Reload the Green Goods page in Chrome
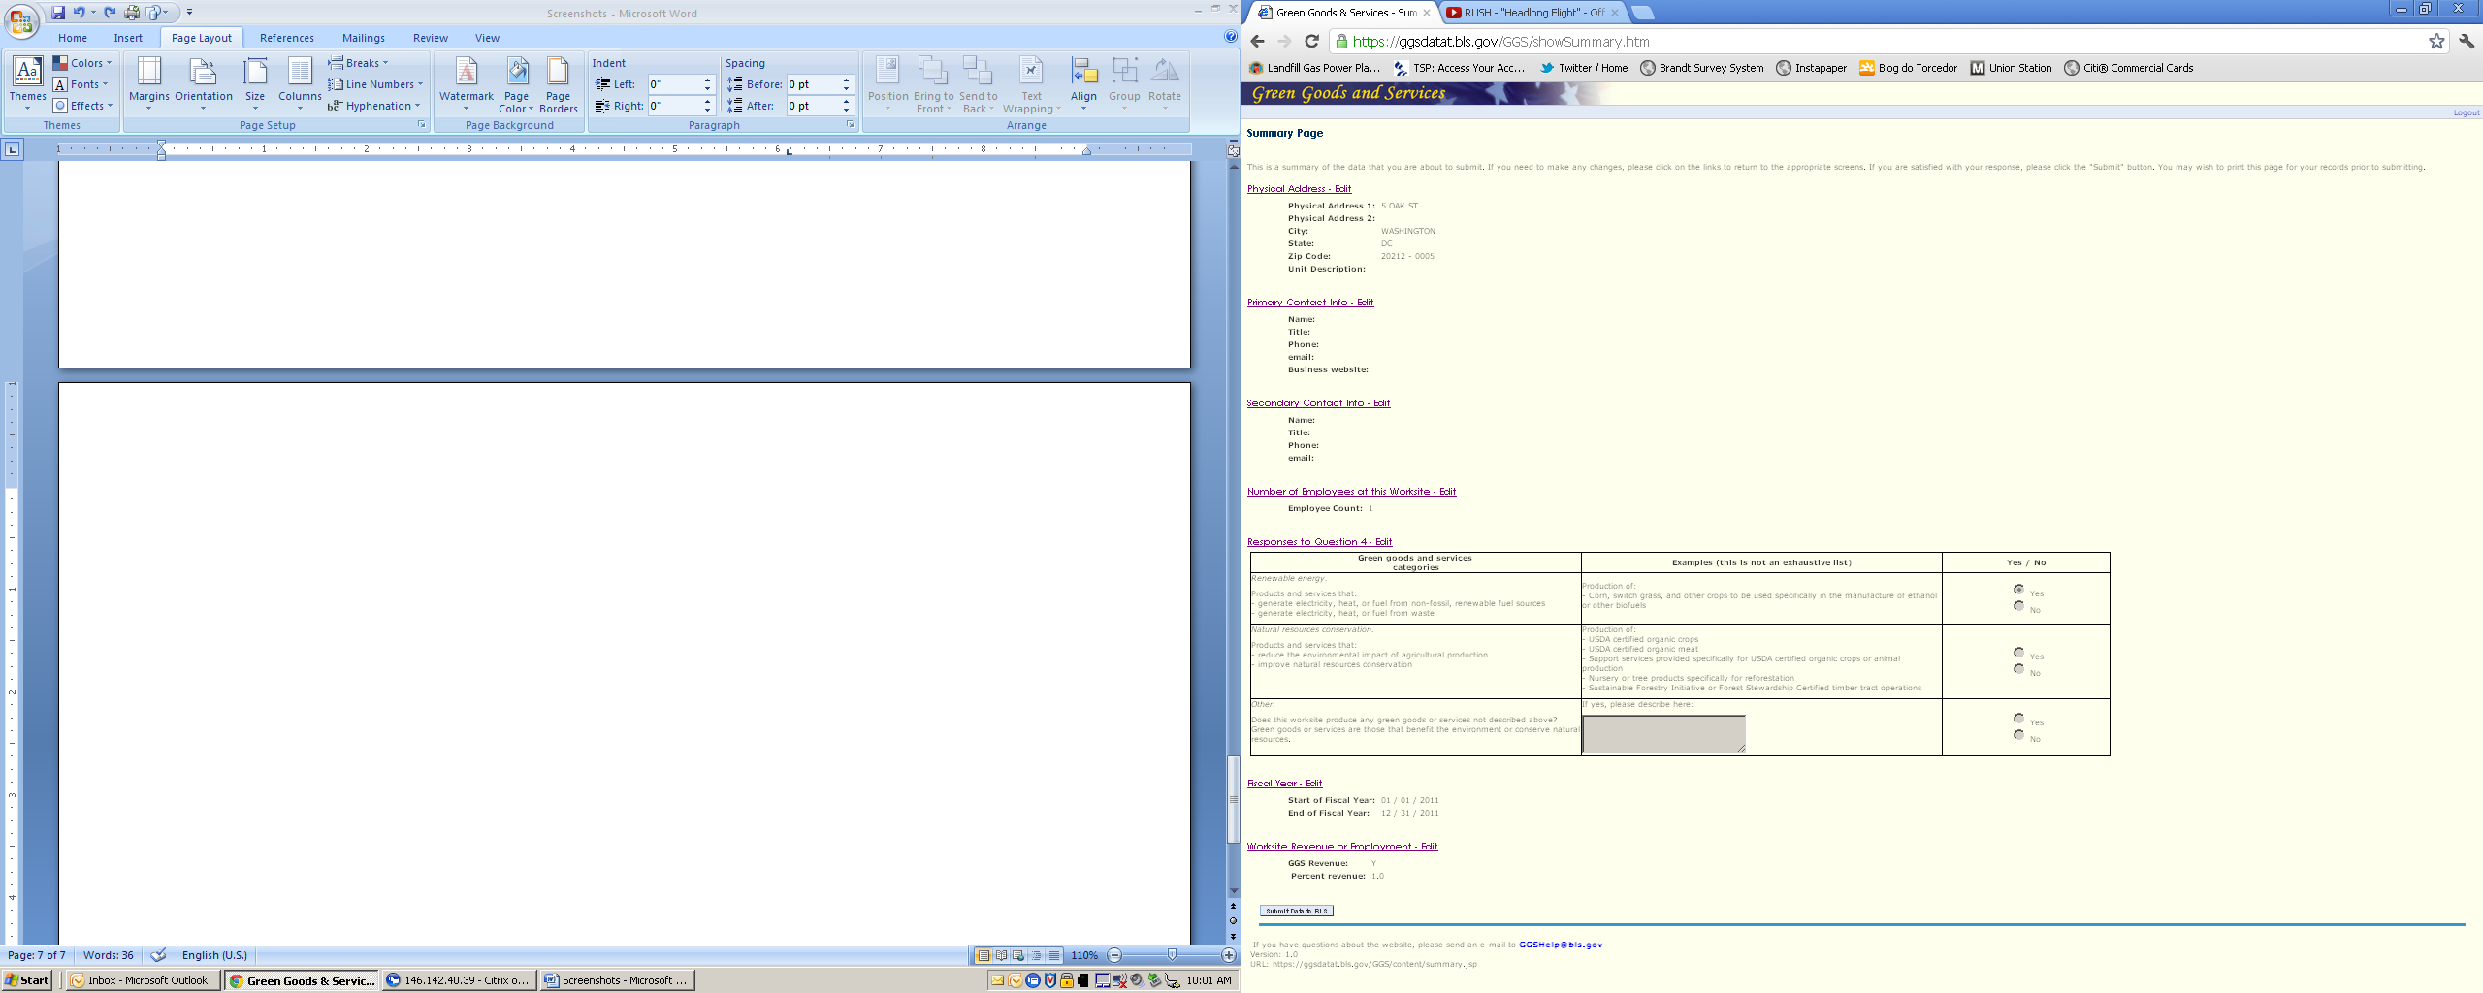Screen dimensions: 2483x993 point(1311,41)
